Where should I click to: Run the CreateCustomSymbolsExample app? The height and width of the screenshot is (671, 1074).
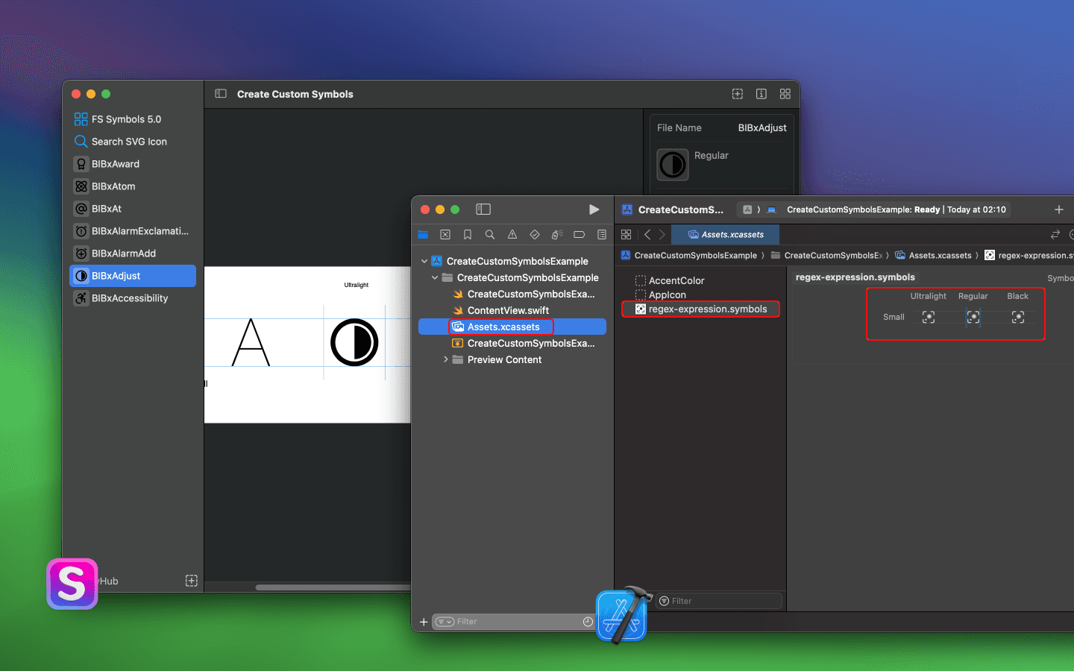point(594,210)
